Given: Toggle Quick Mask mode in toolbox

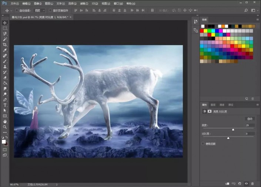Looking at the screenshot, I should pos(5,150).
